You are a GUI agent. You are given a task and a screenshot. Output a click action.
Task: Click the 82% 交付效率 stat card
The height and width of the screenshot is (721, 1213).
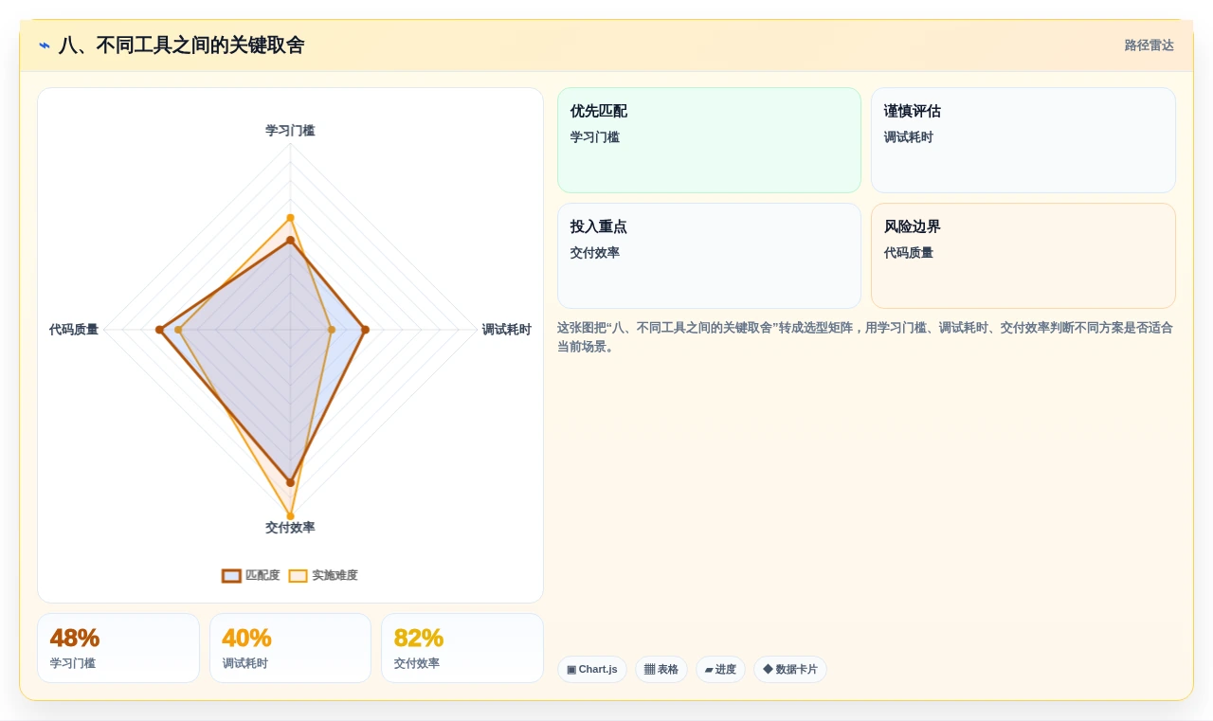462,648
